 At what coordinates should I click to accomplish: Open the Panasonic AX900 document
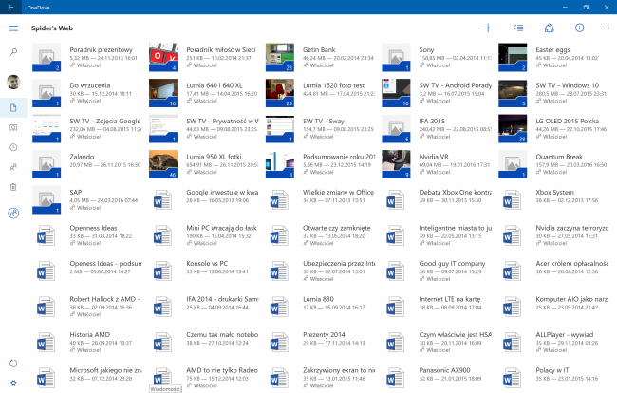click(x=437, y=378)
